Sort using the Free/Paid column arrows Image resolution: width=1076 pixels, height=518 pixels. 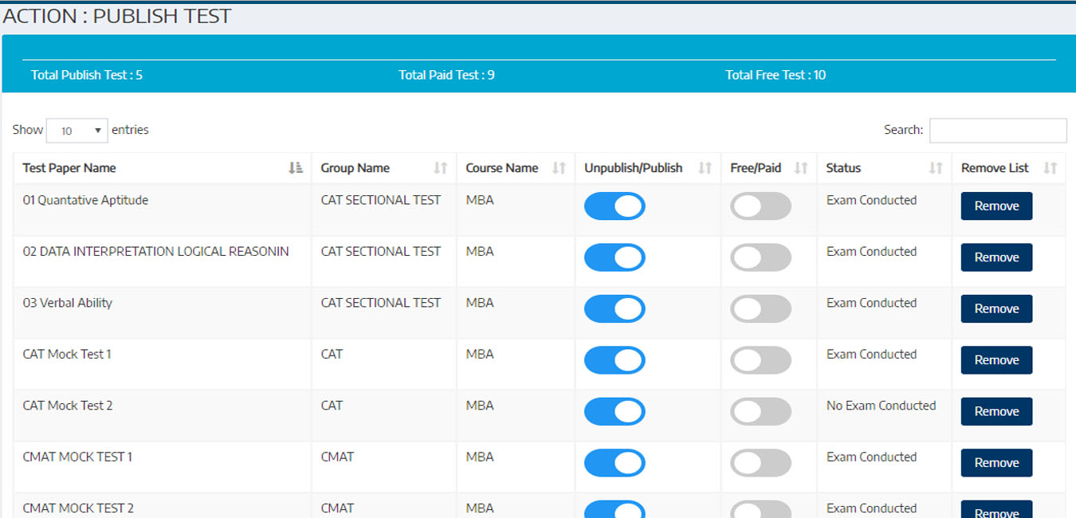pos(801,168)
